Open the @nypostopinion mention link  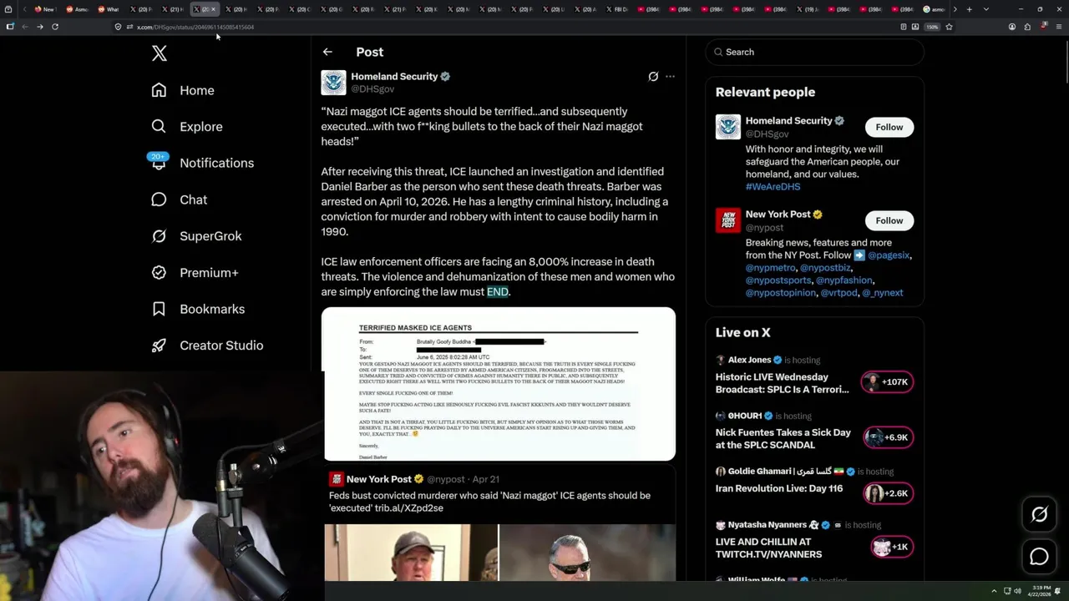tap(780, 293)
